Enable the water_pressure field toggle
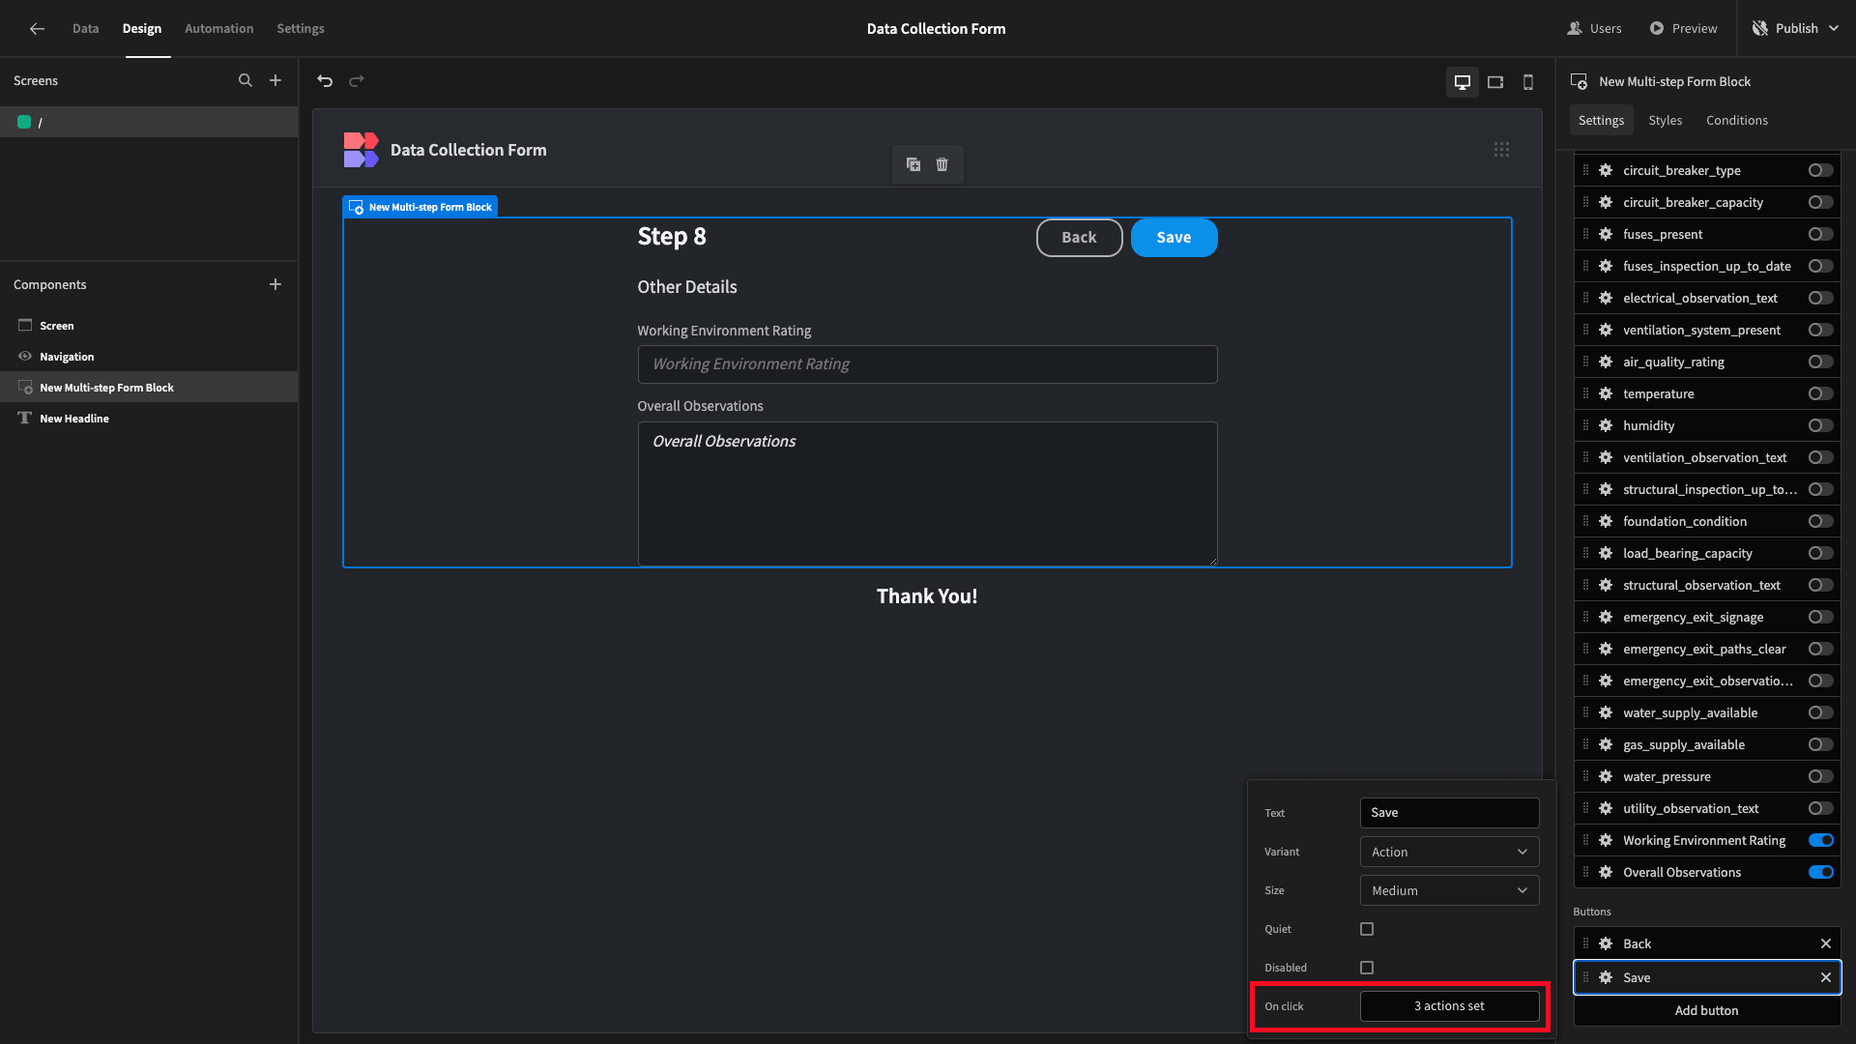 [x=1821, y=776]
